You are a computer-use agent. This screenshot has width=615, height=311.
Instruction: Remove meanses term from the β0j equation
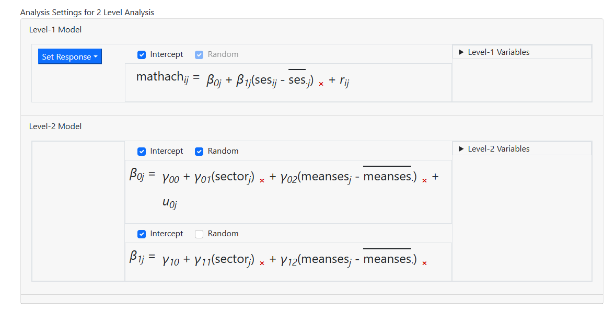424,180
